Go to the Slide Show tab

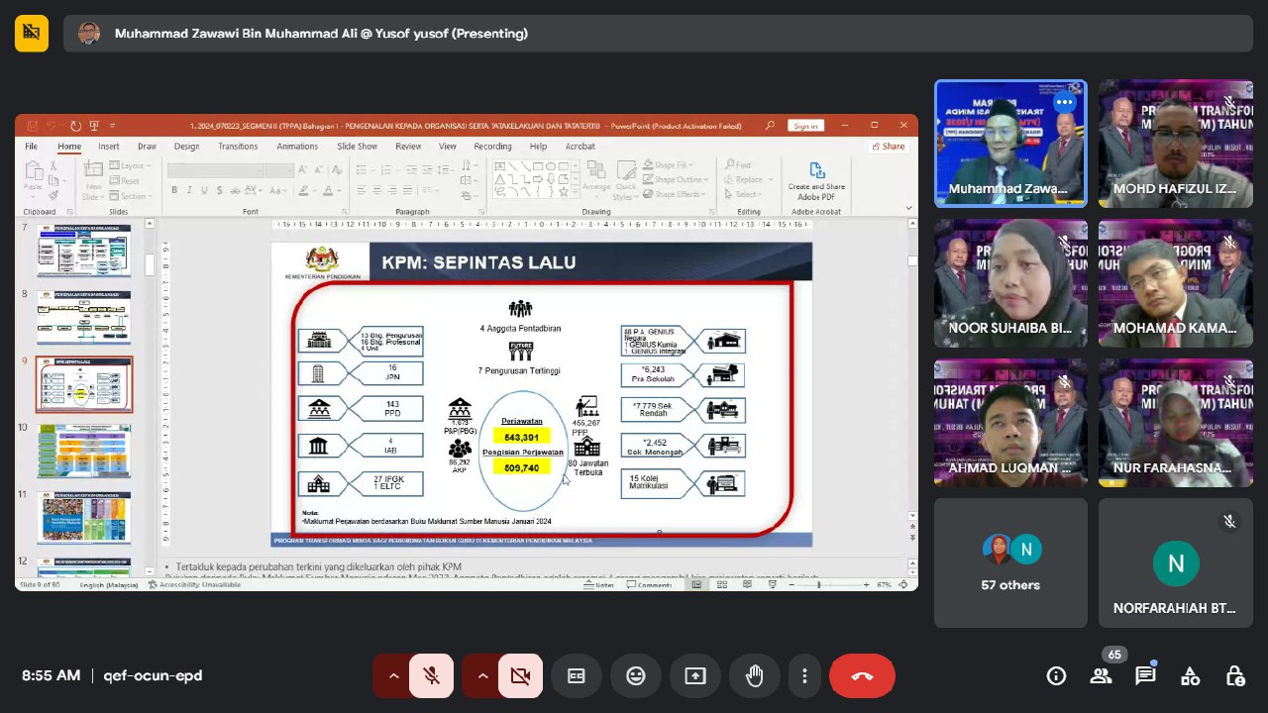357,147
